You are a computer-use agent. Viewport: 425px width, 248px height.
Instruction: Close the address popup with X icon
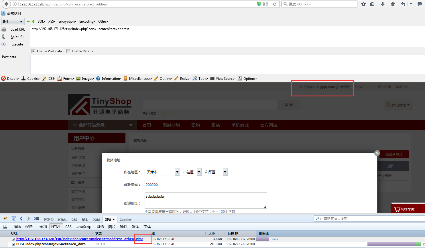[x=377, y=153]
